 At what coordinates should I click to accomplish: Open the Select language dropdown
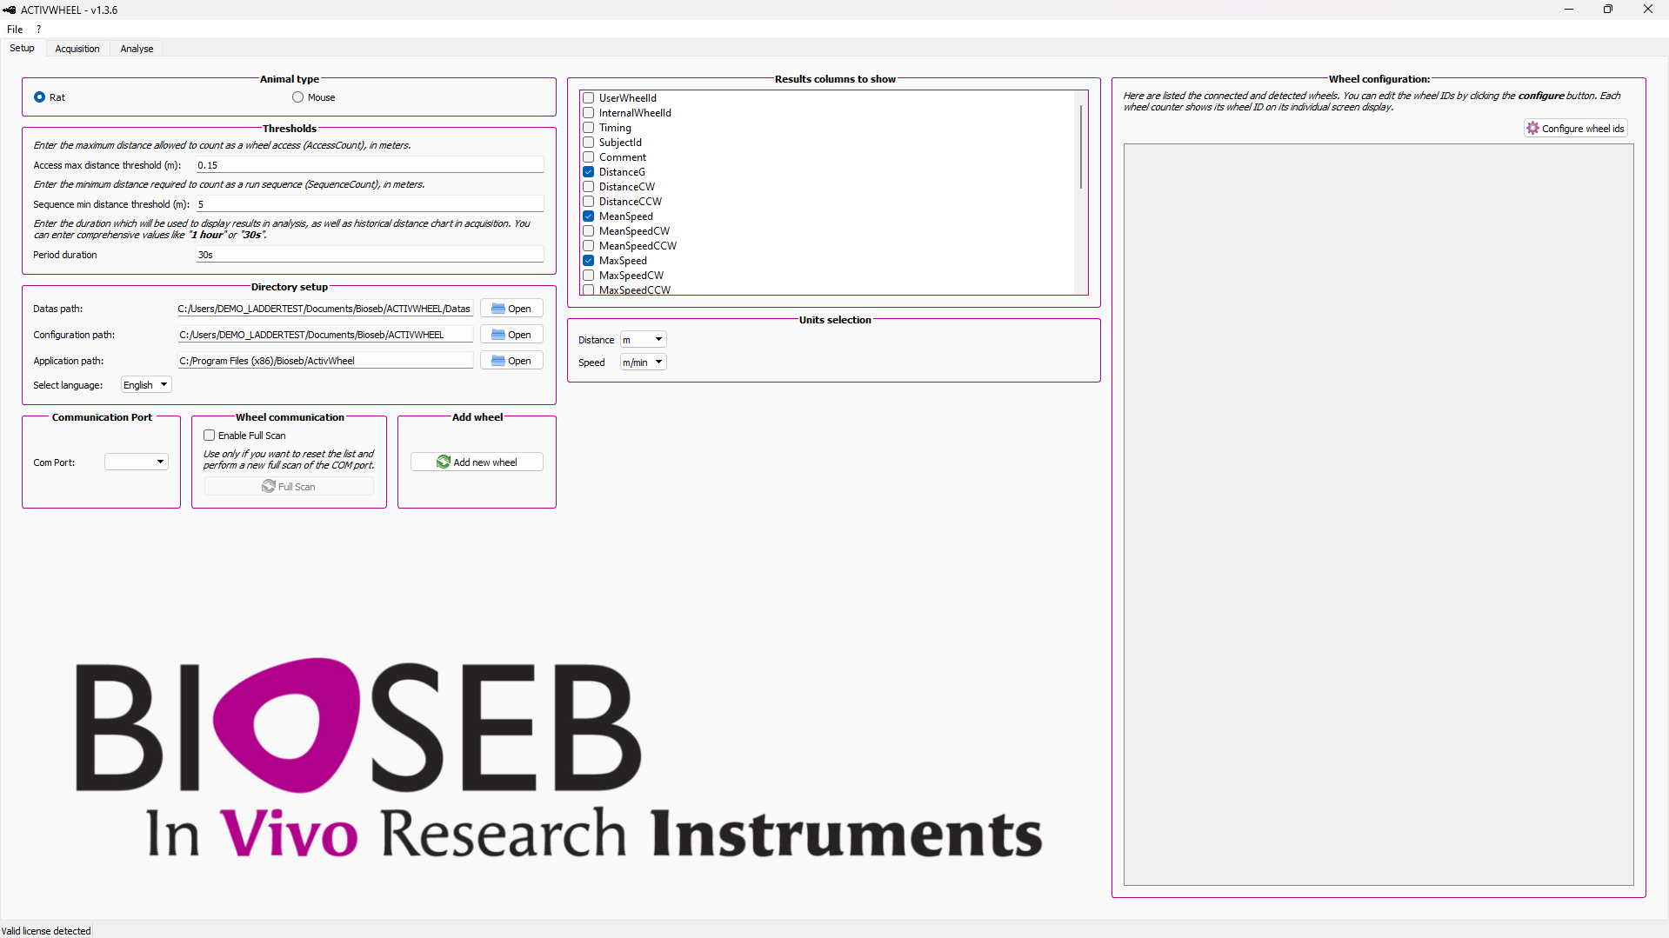coord(146,385)
